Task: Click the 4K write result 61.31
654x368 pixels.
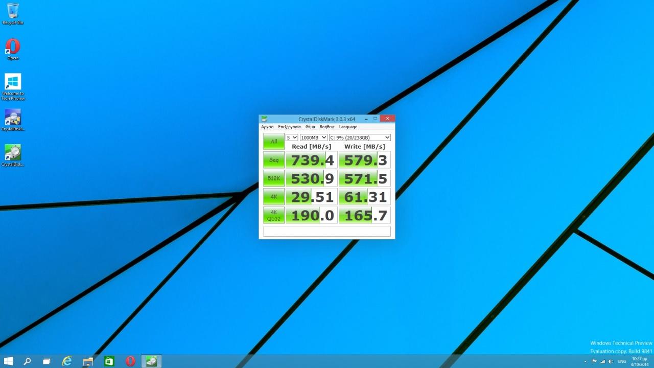Action: click(x=365, y=197)
